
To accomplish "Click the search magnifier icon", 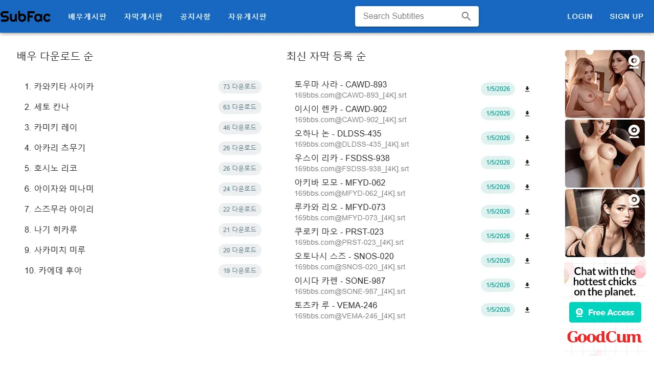I will pyautogui.click(x=465, y=16).
